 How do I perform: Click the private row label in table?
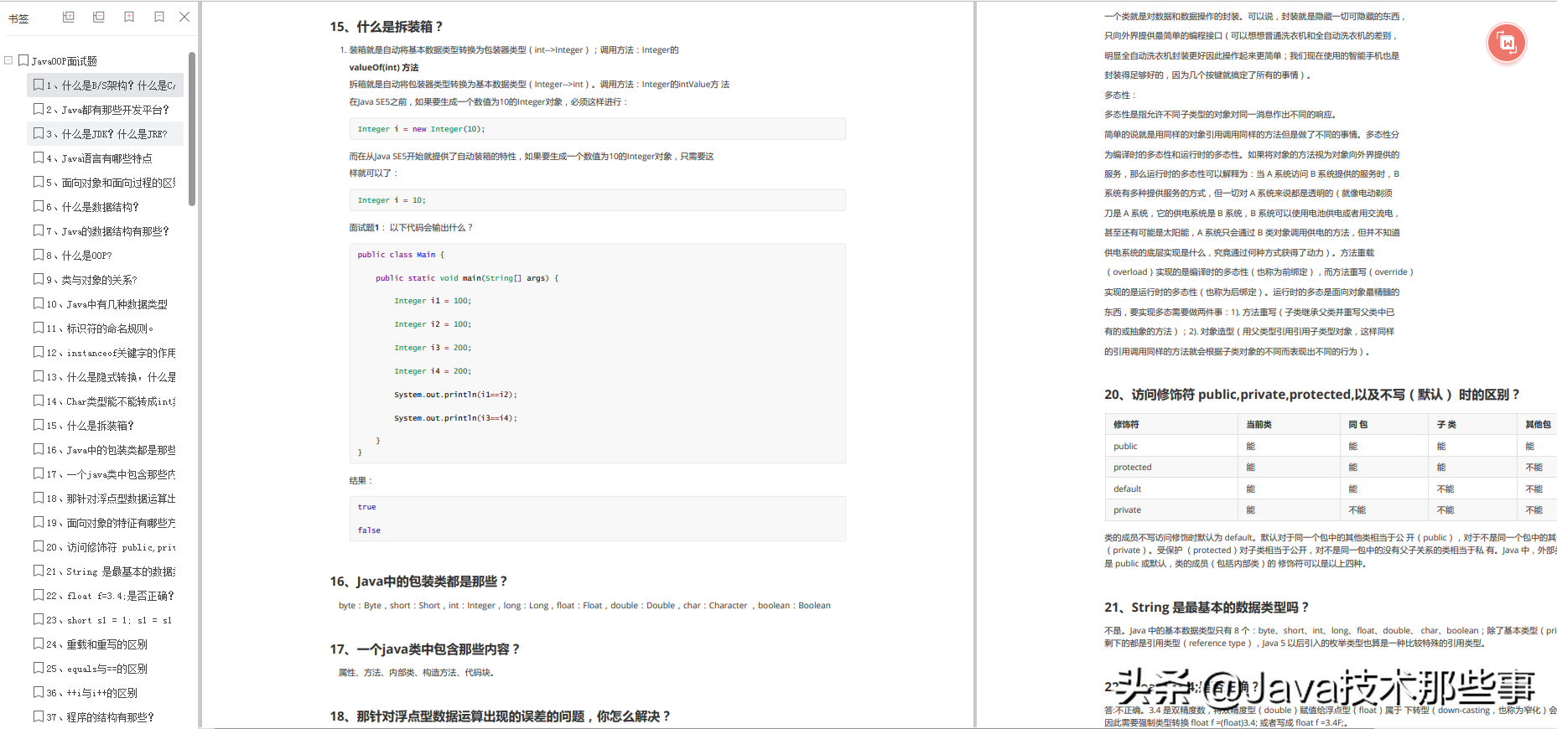click(1127, 510)
